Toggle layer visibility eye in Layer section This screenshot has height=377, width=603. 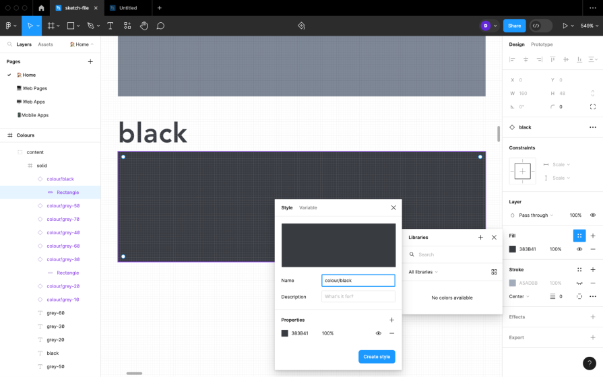[593, 215]
